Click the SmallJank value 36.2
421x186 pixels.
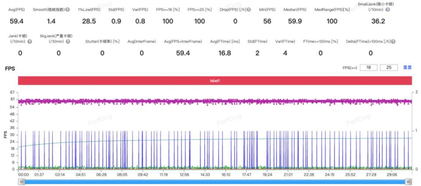pyautogui.click(x=378, y=21)
